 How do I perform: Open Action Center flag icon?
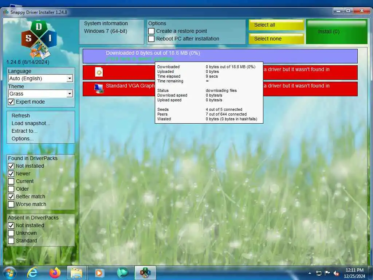point(327,273)
